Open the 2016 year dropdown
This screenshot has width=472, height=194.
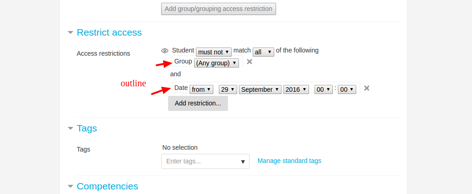[296, 89]
